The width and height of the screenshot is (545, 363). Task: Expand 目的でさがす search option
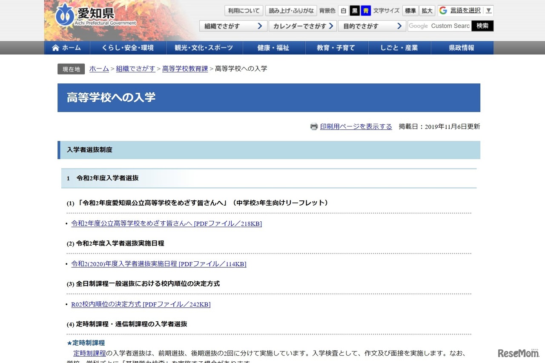click(x=372, y=26)
